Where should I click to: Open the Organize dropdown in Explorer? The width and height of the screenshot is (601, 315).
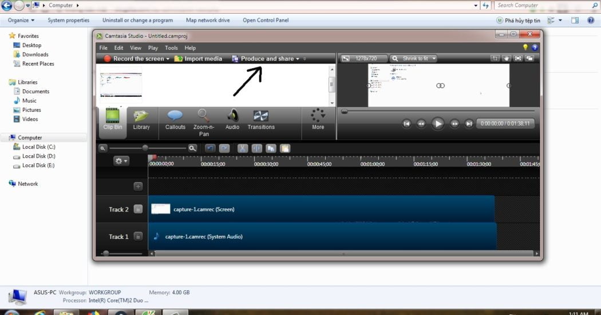pos(21,21)
